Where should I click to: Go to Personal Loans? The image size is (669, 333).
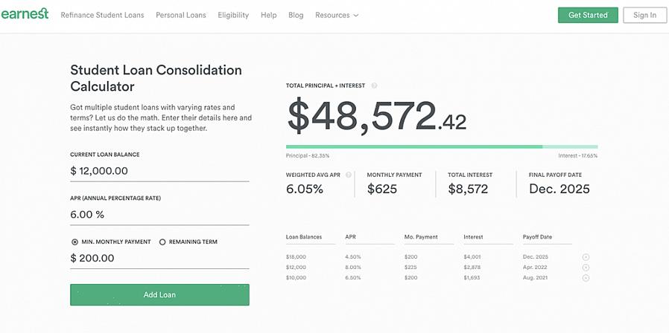pos(180,15)
